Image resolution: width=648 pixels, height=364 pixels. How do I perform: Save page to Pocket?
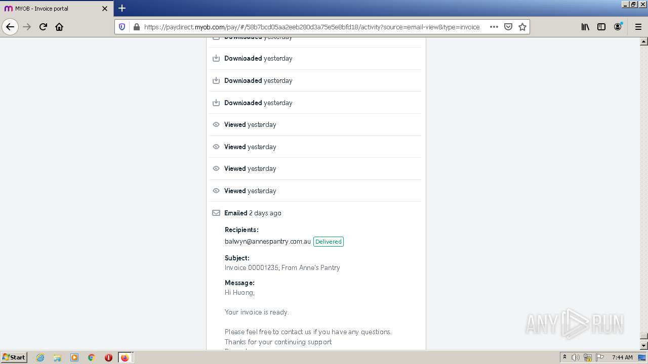click(508, 27)
